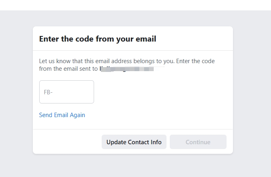Click the blurred email address text
Viewport: 271px width, 177px height.
point(126,69)
